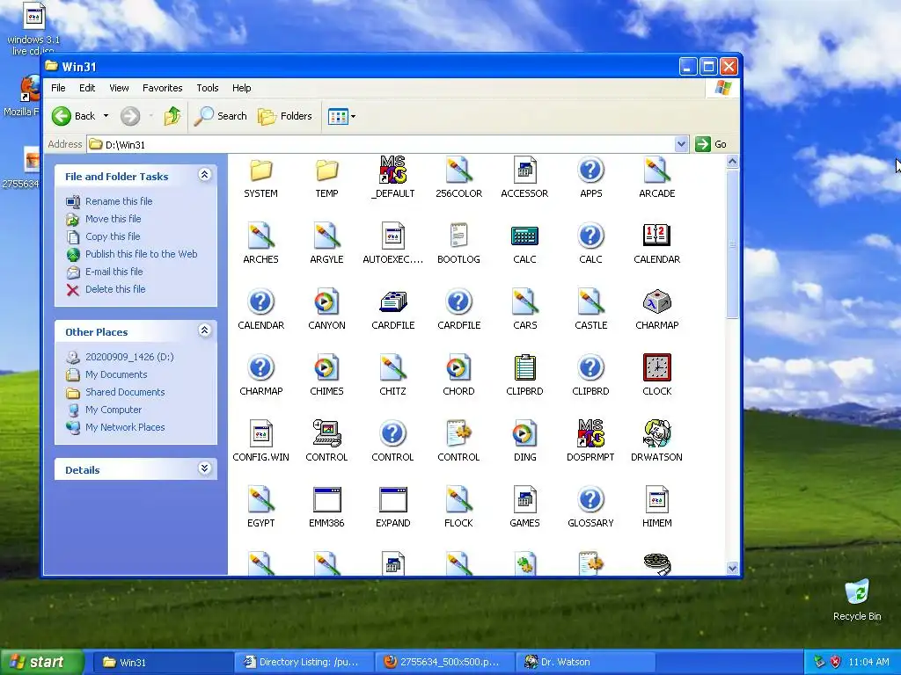Select the CONTROL computer program icon
Screen dimensions: 901x675
click(x=326, y=434)
